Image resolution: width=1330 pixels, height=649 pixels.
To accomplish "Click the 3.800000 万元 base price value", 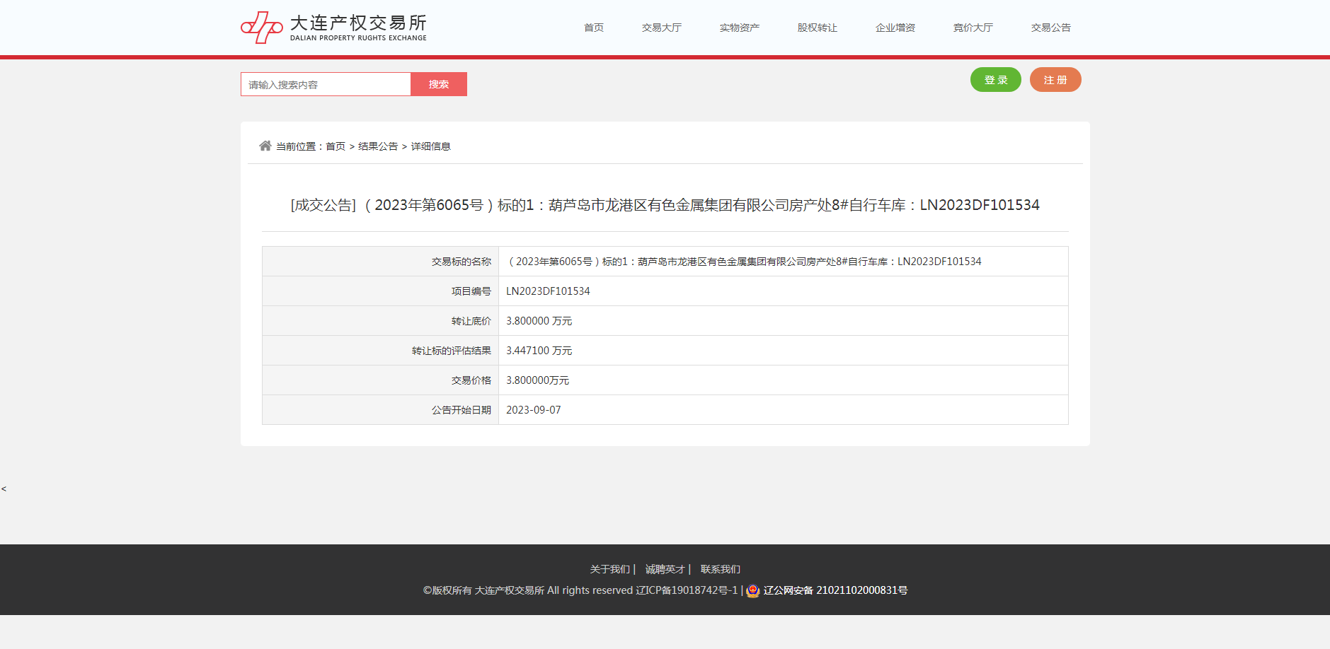I will coord(539,321).
